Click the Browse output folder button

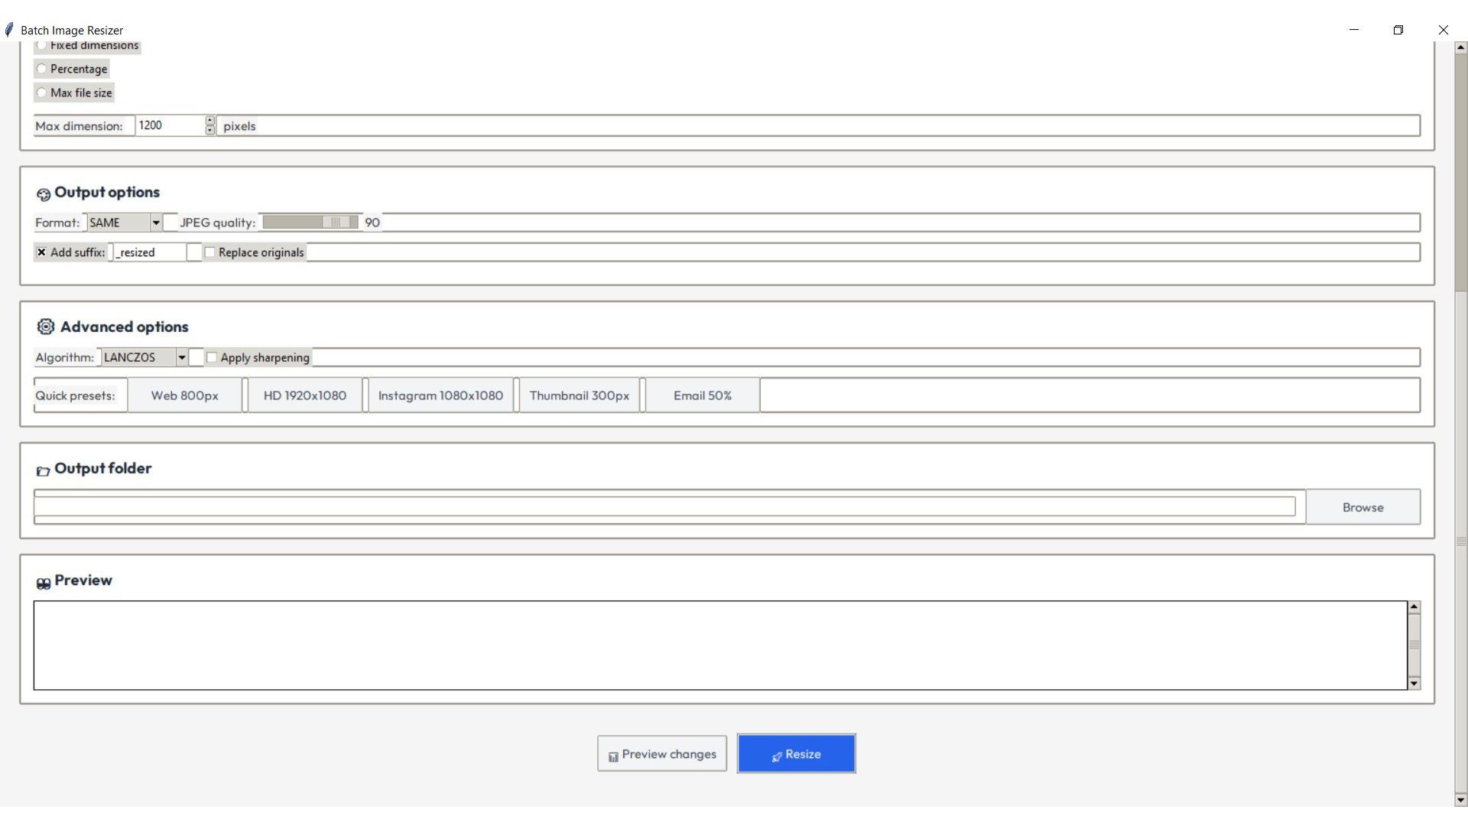[x=1362, y=507]
